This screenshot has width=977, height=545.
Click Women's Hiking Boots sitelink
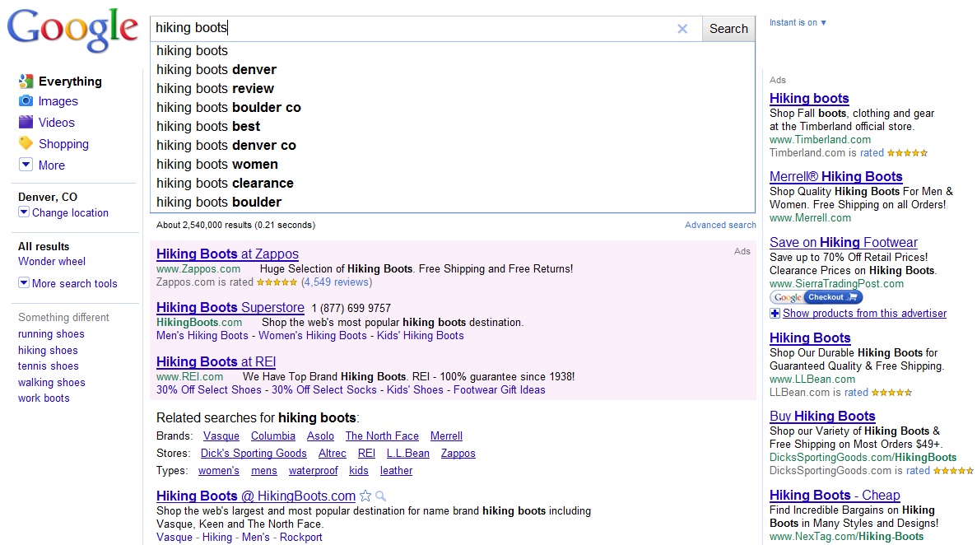pyautogui.click(x=313, y=336)
